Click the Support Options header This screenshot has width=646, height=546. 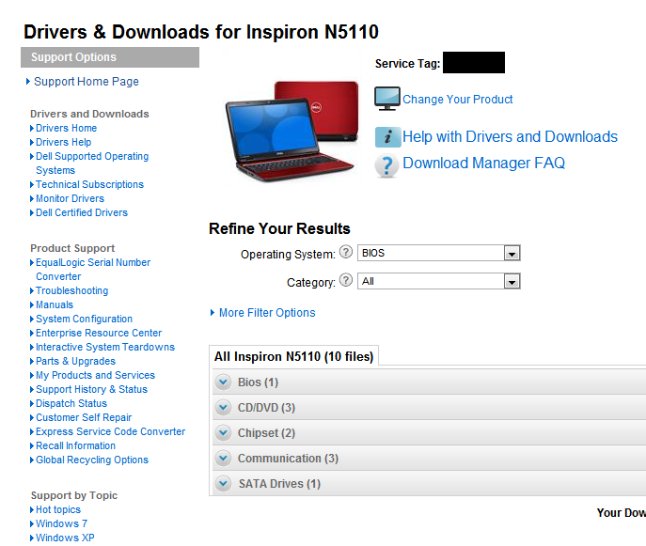pyautogui.click(x=110, y=57)
